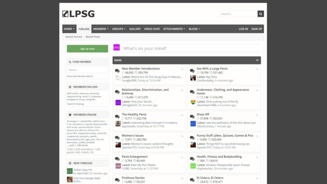Click RSS feed icon for Show Off forum
Image resolution: width=327 pixels, height=184 pixels.
[x=256, y=115]
